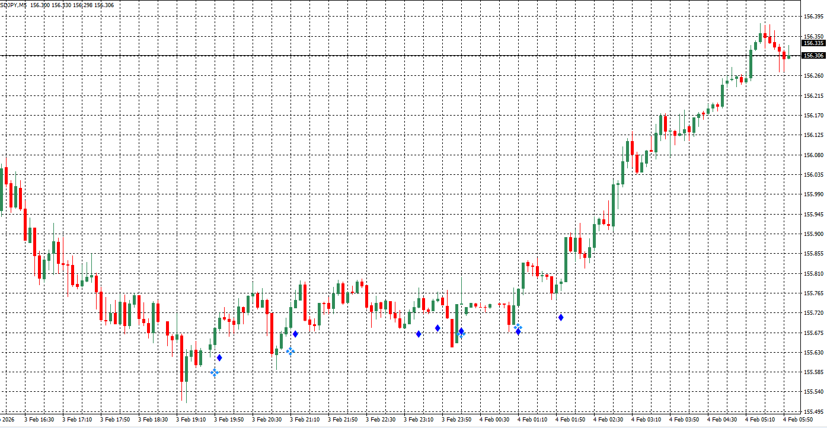Click the lowest light-blue cross marker
Image resolution: width=827 pixels, height=428 pixels.
215,372
